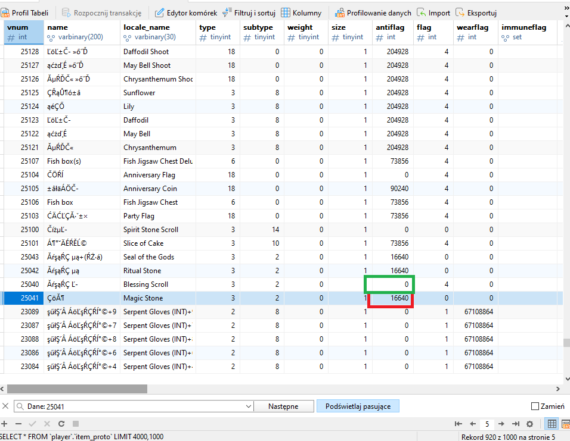
Task: Go to the first page of records
Action: coord(458,424)
